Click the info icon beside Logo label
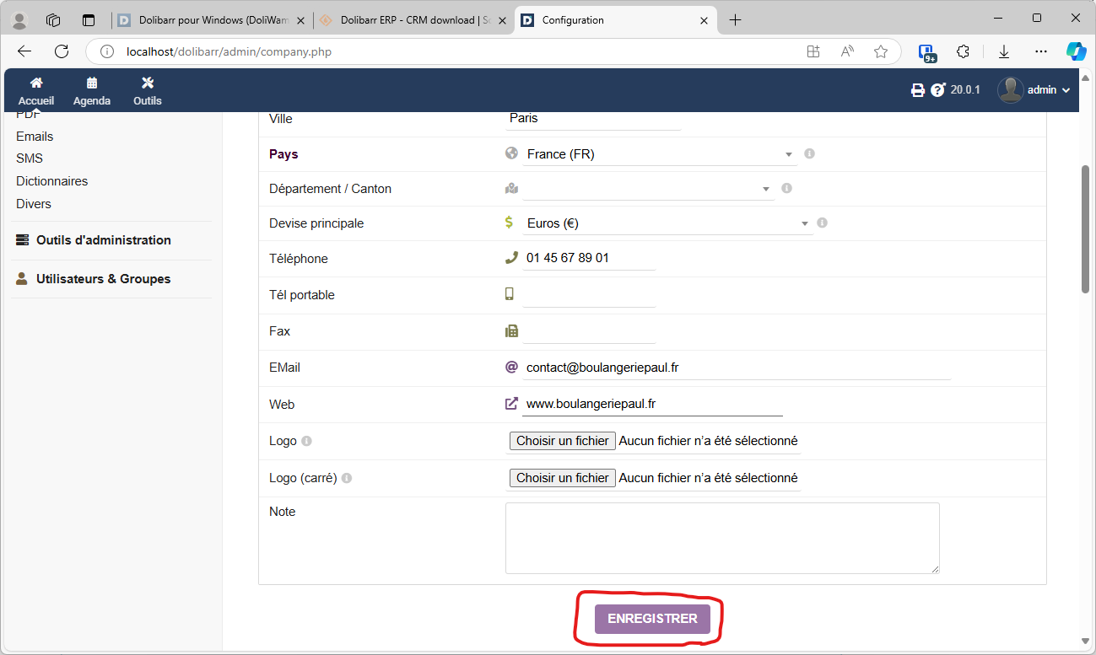This screenshot has height=655, width=1096. (x=306, y=441)
